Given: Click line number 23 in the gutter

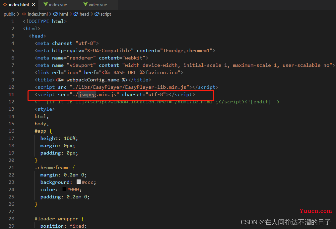Looking at the screenshot, I should (11, 182).
